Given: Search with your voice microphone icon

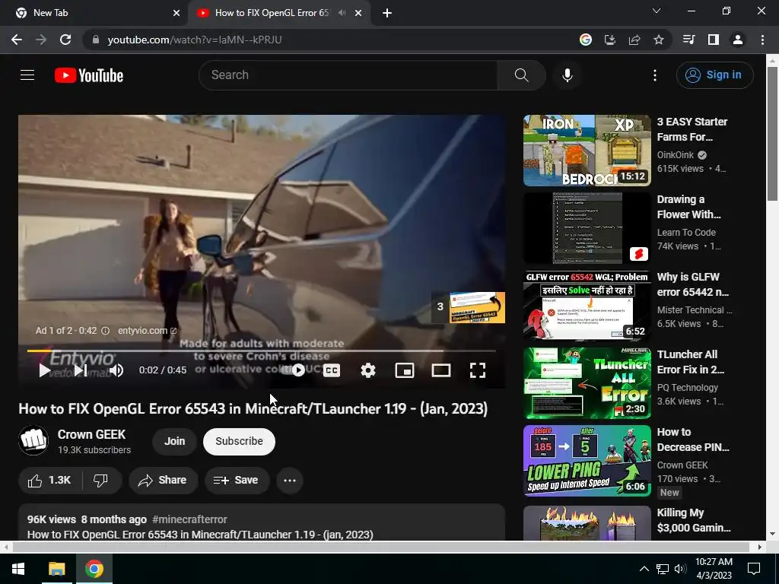Looking at the screenshot, I should pyautogui.click(x=568, y=75).
